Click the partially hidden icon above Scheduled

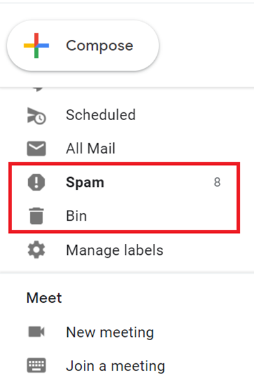coord(37,89)
